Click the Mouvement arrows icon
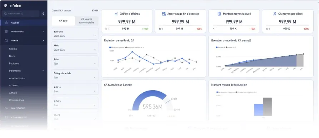The height and width of the screenshot is (138, 319). pos(6,108)
